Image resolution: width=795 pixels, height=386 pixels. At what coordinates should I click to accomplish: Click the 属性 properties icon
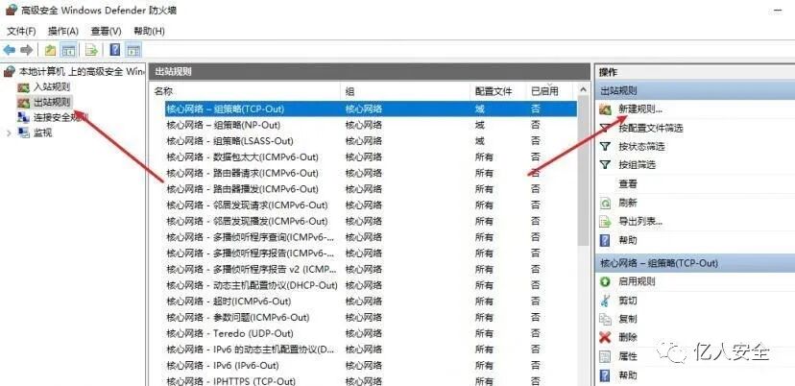pos(605,356)
